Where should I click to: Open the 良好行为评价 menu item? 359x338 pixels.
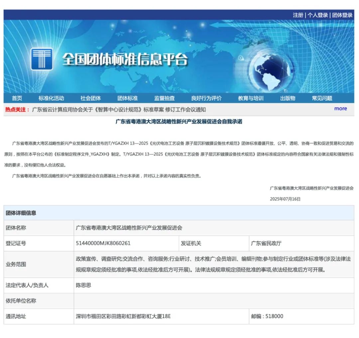(206, 98)
